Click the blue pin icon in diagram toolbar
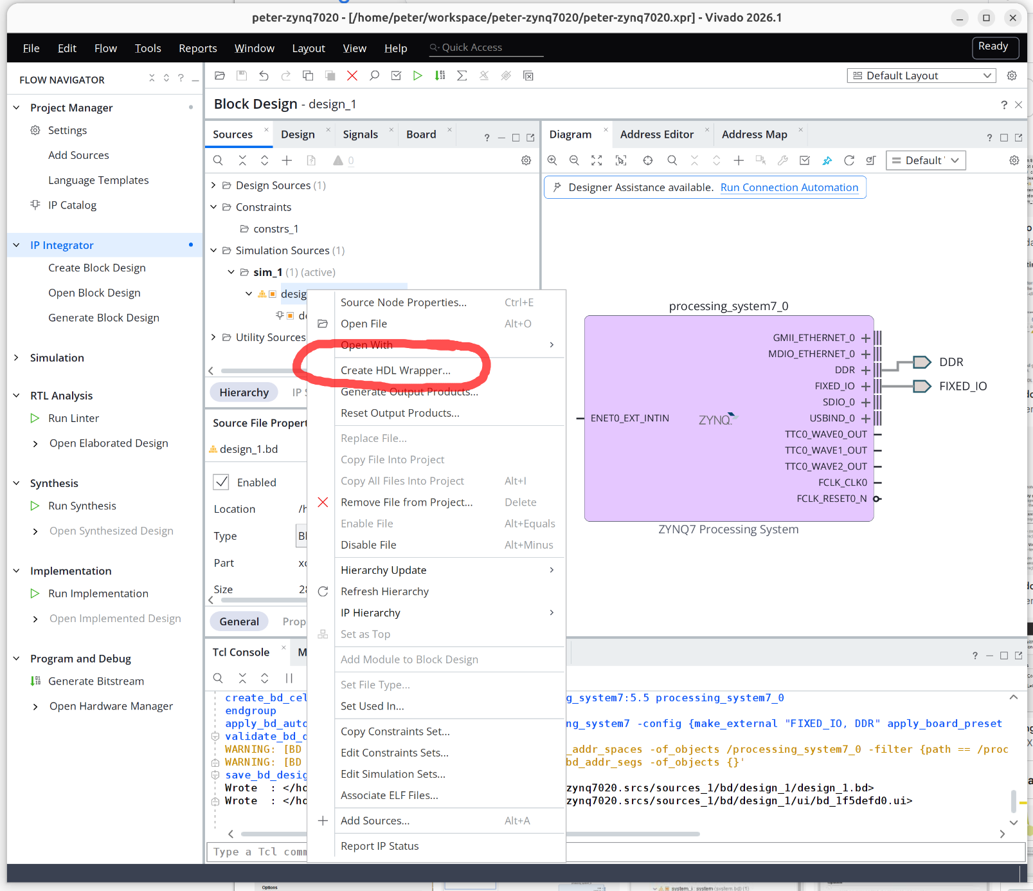This screenshot has height=891, width=1033. coord(827,161)
